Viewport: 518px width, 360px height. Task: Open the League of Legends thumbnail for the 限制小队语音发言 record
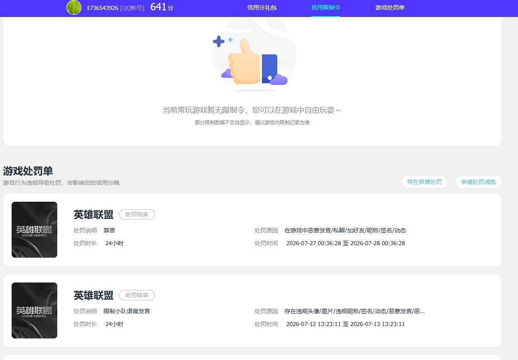point(34,310)
